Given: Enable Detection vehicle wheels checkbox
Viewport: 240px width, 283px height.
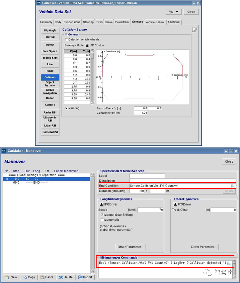Looking at the screenshot, I should (66, 39).
